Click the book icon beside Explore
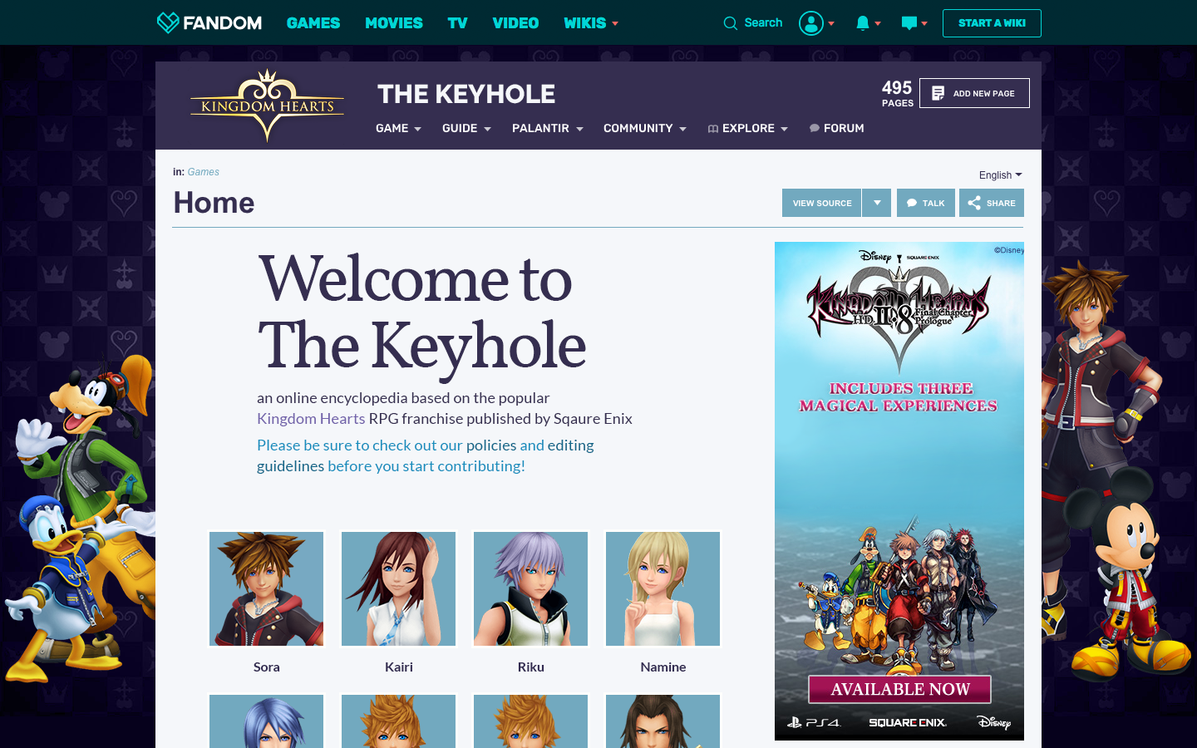This screenshot has width=1197, height=748. pyautogui.click(x=713, y=129)
